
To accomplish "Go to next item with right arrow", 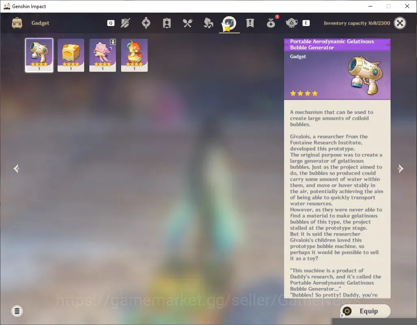I will [400, 169].
